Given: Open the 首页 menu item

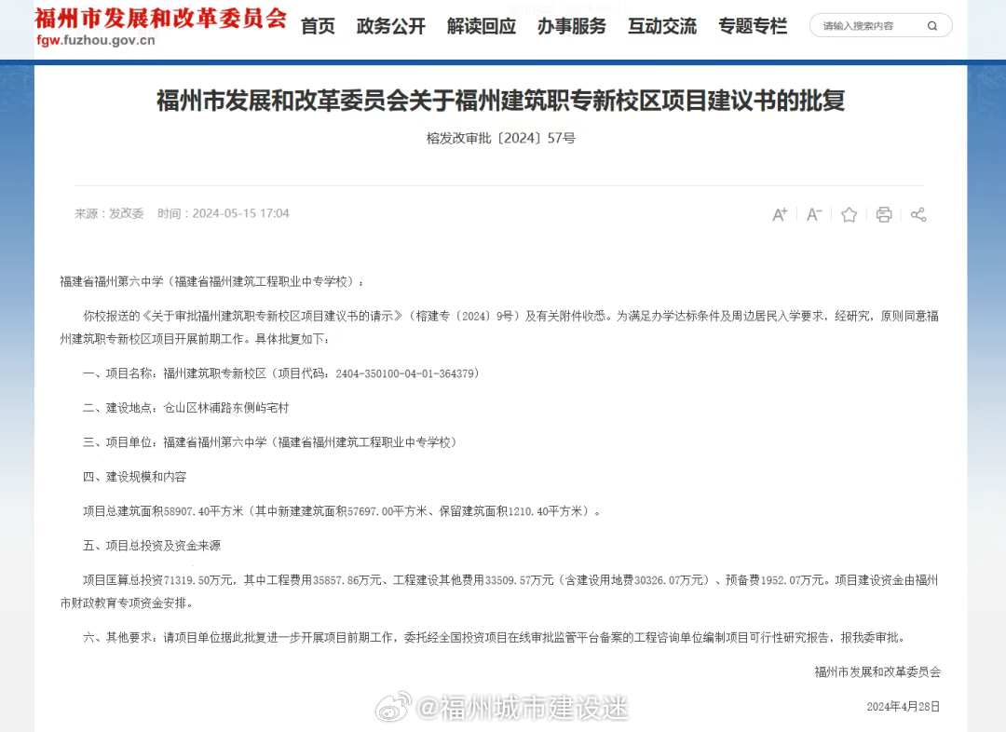Looking at the screenshot, I should pos(318,26).
